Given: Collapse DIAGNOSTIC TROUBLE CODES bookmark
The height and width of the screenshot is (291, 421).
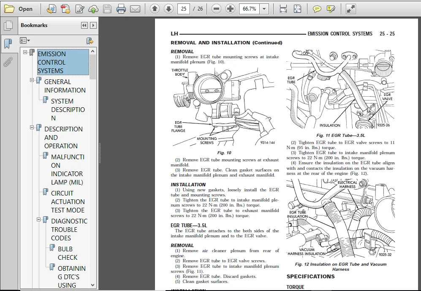Looking at the screenshot, I should [x=39, y=219].
